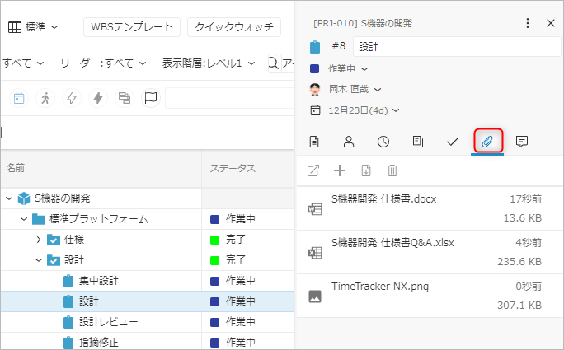This screenshot has height=350, width=564.
Task: Open the comments tab in task panel
Action: point(521,141)
